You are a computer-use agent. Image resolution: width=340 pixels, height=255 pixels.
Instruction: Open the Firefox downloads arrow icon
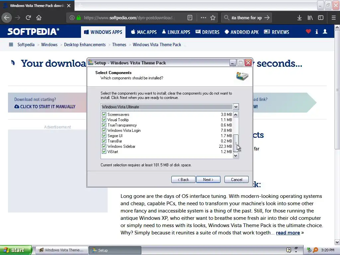coord(299,18)
